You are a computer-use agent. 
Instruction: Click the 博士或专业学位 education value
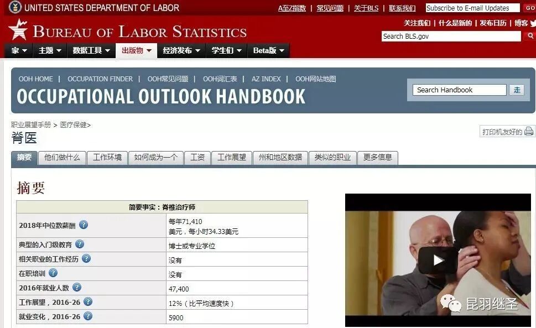tap(192, 246)
